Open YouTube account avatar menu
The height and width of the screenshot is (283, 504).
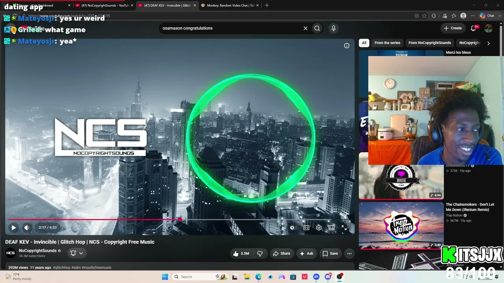coord(488,28)
